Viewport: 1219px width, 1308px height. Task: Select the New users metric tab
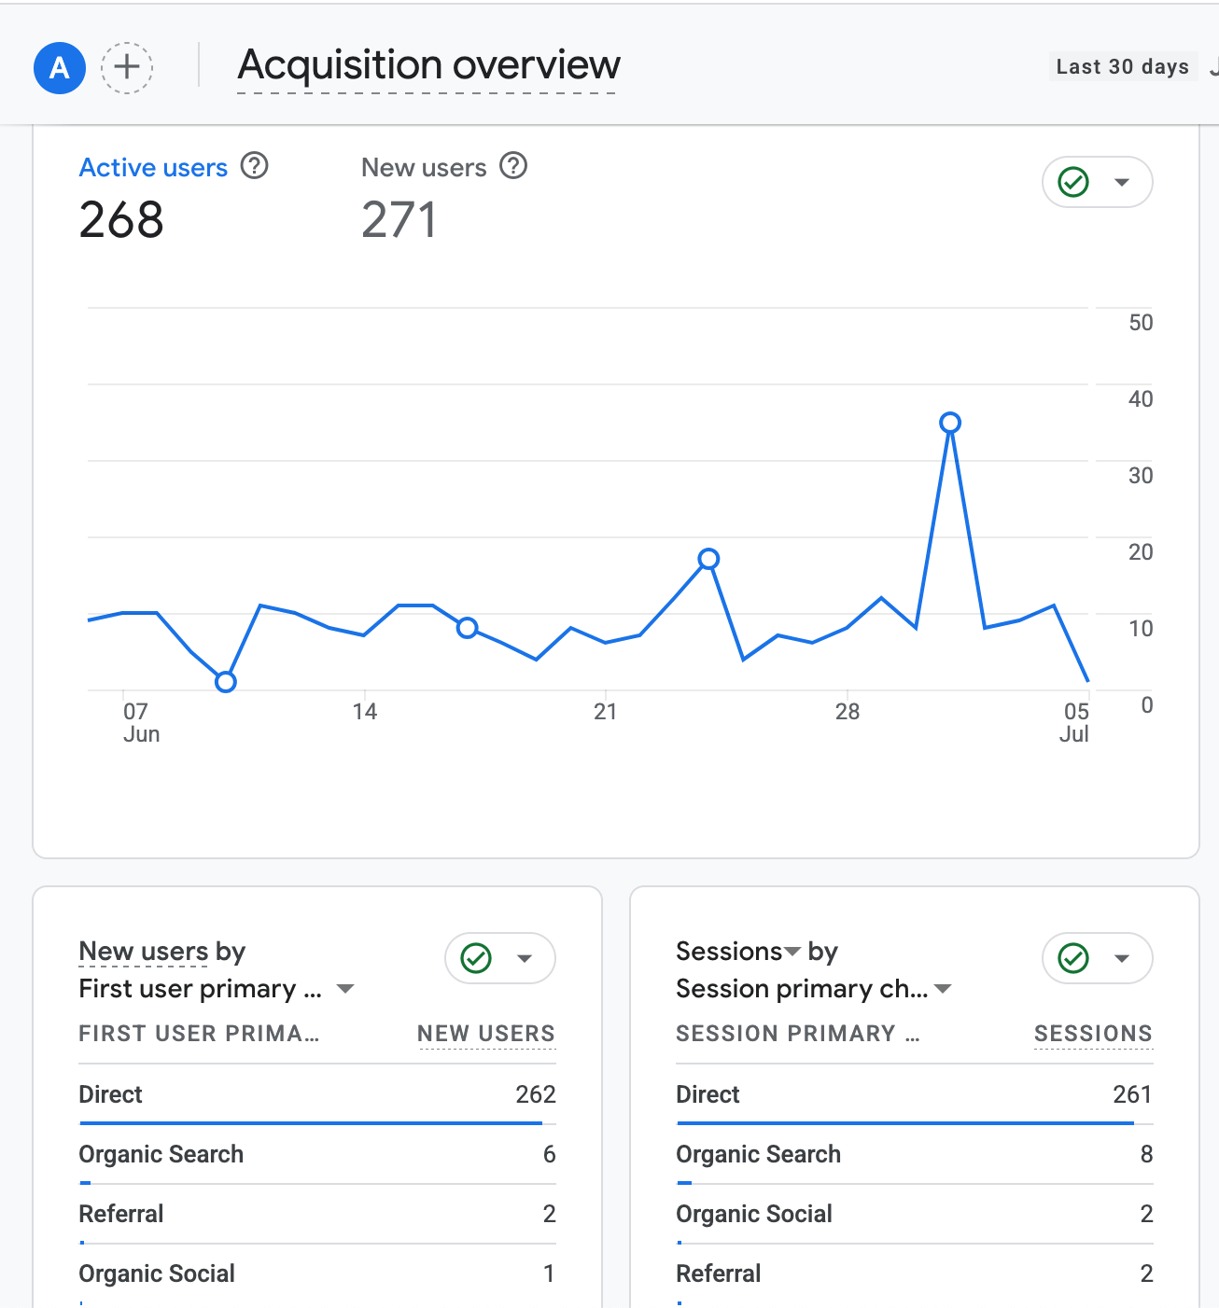pos(424,168)
